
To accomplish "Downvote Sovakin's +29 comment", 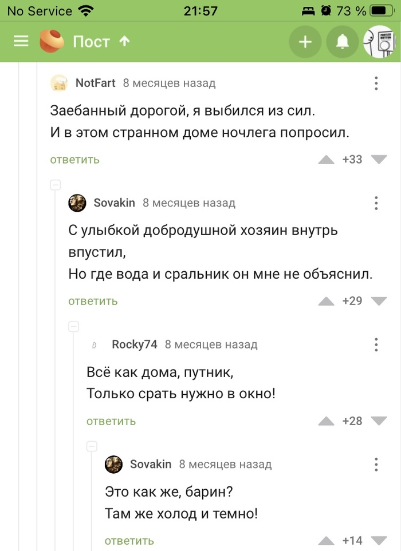I will click(x=379, y=301).
